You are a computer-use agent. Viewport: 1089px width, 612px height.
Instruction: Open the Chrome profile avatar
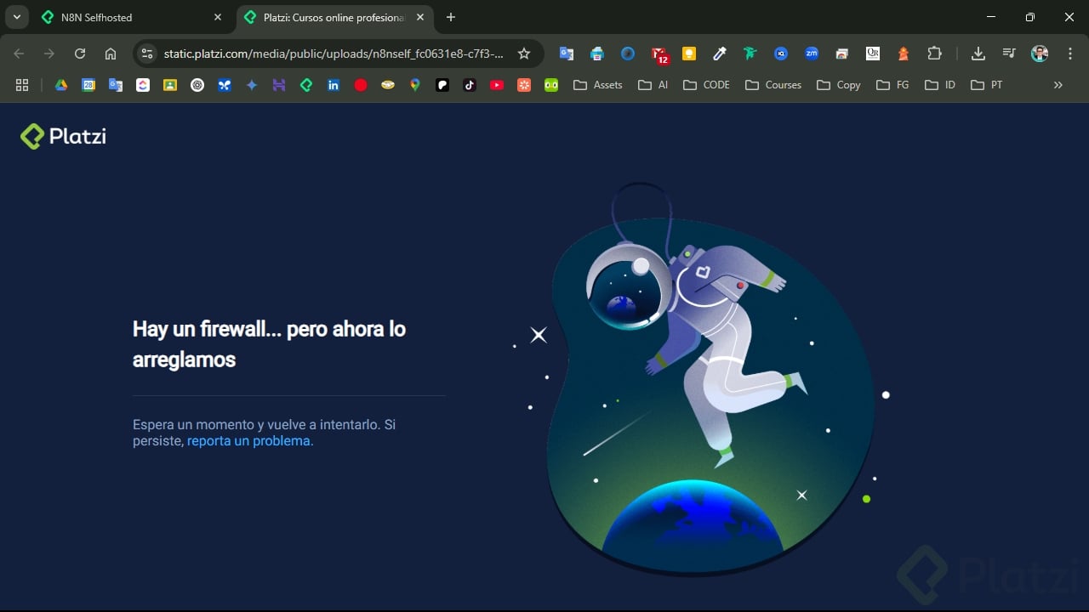click(1040, 54)
